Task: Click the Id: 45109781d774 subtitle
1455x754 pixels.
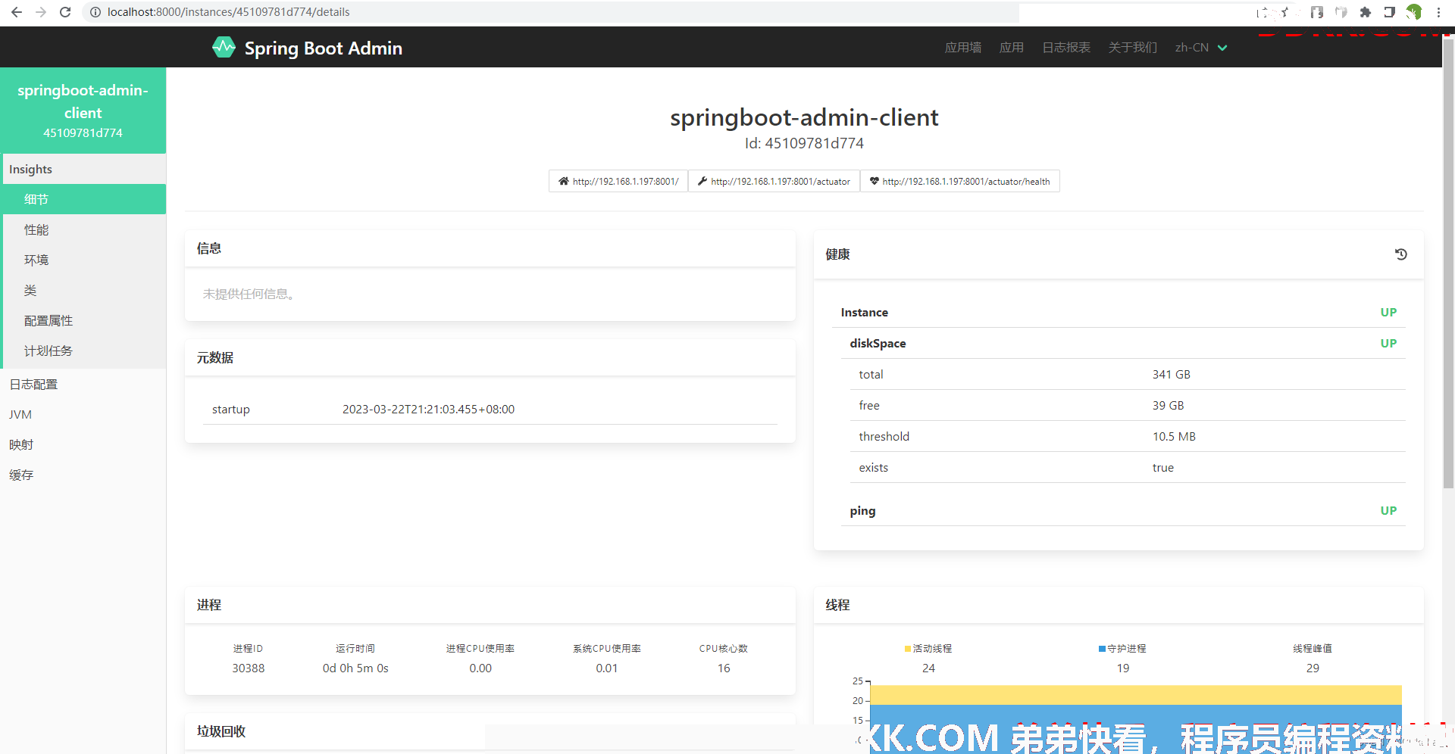Action: pyautogui.click(x=804, y=143)
